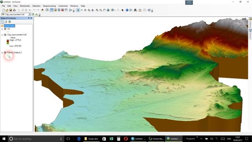
Task: Collapse the Export_Output_2 layer node
Action: tap(2, 52)
